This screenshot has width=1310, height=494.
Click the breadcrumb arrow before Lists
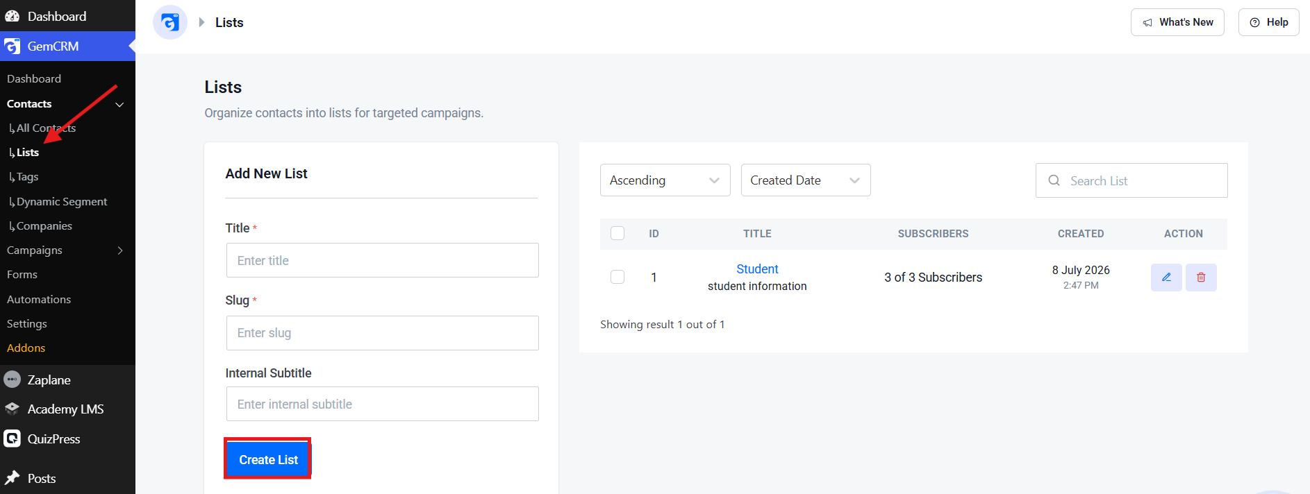coord(201,22)
